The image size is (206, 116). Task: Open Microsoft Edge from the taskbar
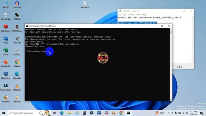[x=62, y=113]
